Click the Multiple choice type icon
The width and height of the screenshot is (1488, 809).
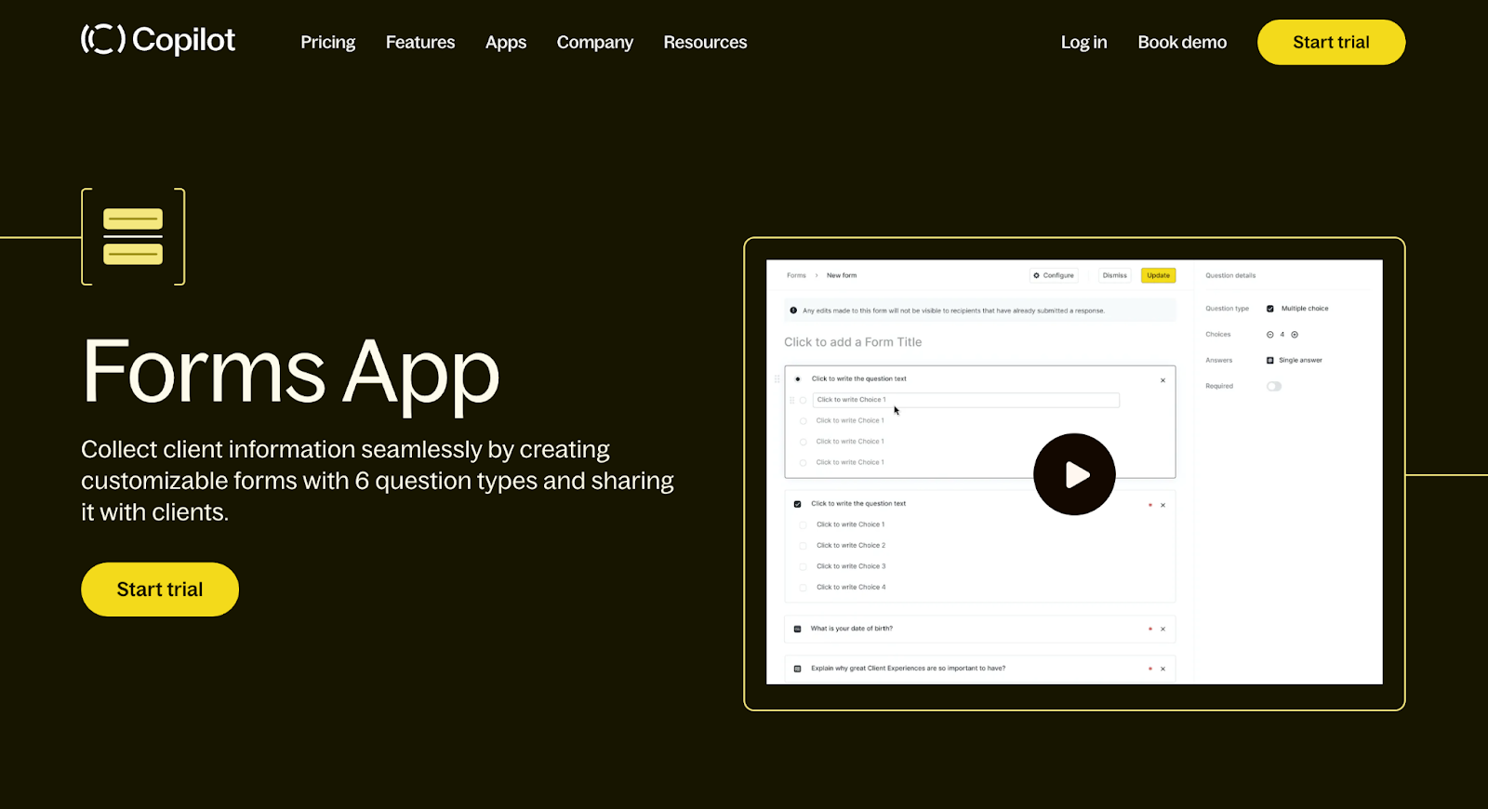1270,309
